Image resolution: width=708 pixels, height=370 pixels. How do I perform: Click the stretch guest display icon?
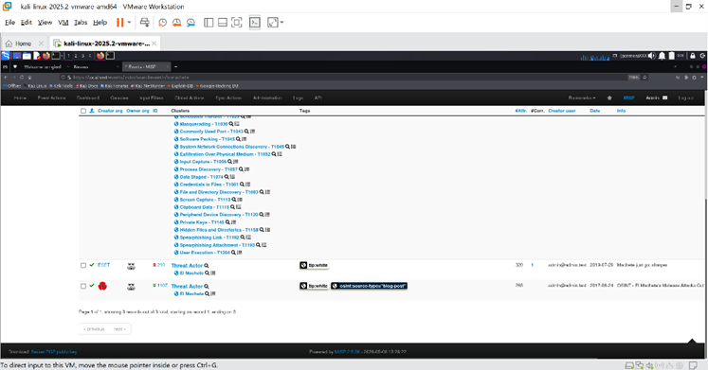pos(273,23)
